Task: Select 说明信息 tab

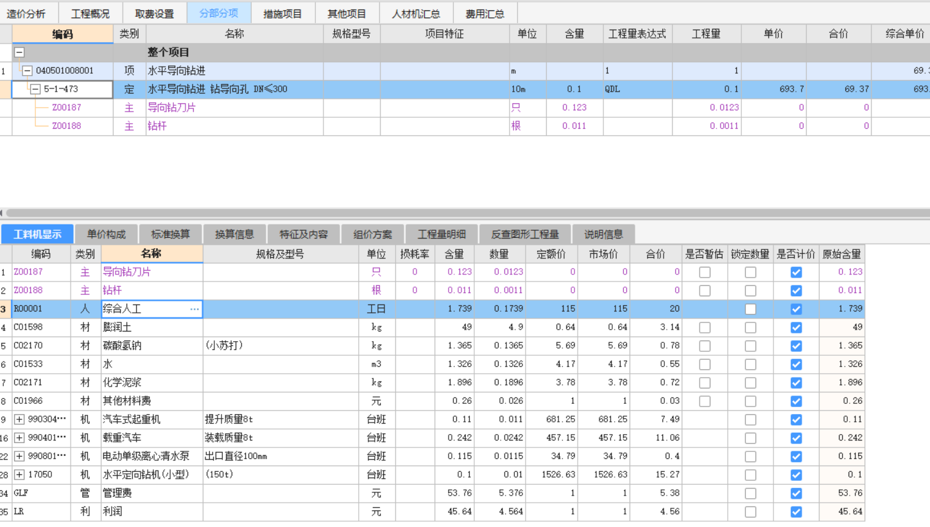Action: click(x=603, y=234)
